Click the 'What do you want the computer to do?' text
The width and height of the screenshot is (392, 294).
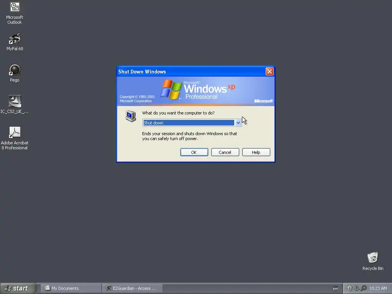pos(178,113)
